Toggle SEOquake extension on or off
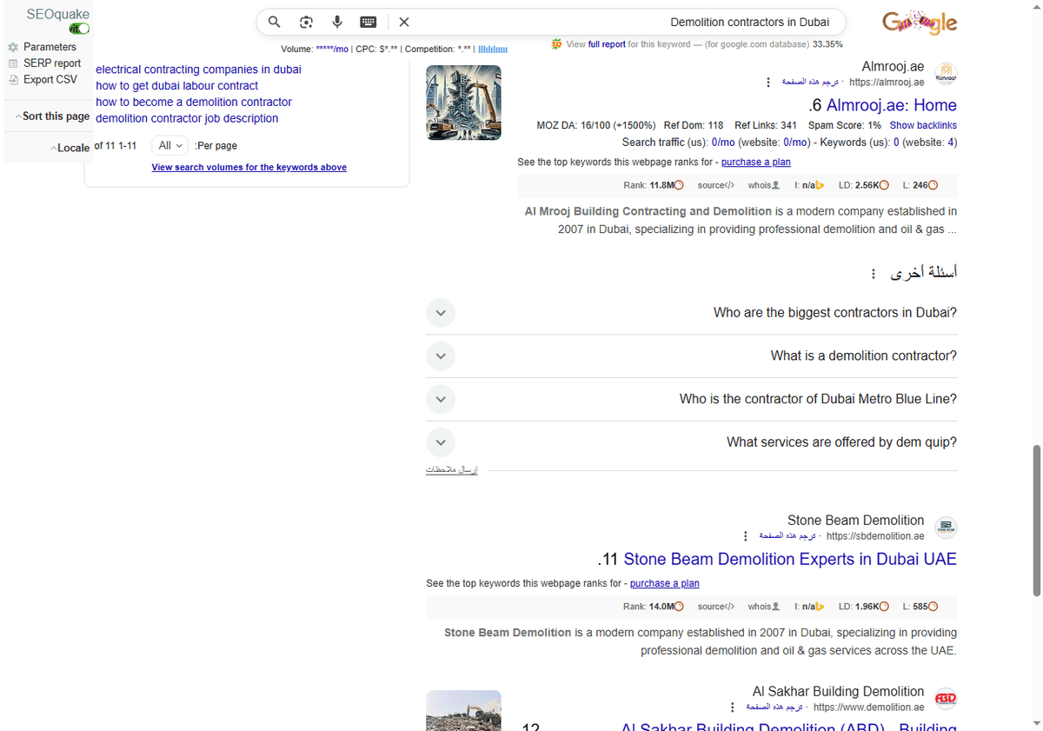The height and width of the screenshot is (731, 1043). pos(78,28)
